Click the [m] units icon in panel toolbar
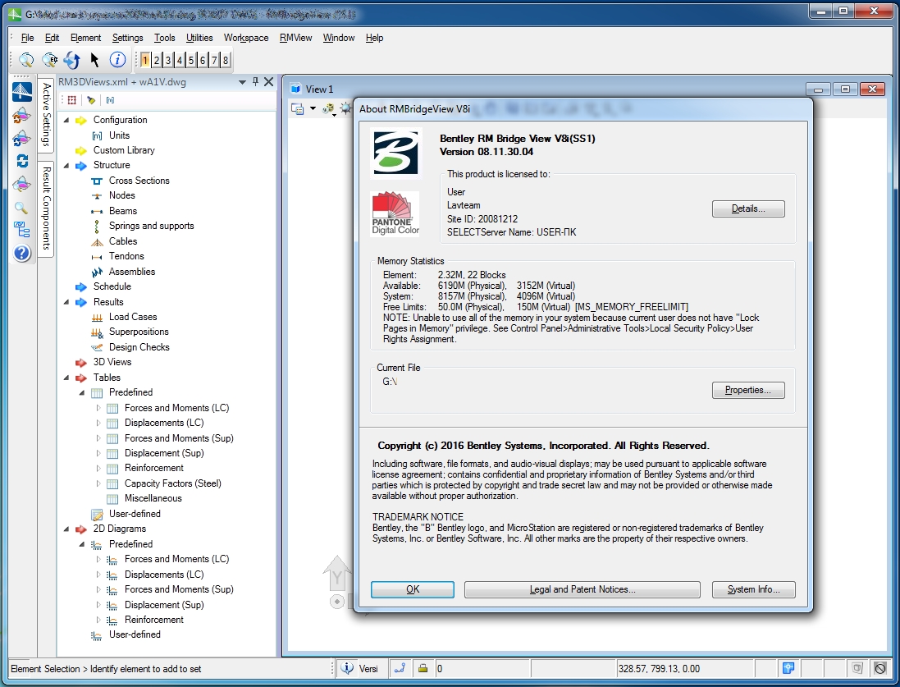The image size is (900, 687). 110,100
